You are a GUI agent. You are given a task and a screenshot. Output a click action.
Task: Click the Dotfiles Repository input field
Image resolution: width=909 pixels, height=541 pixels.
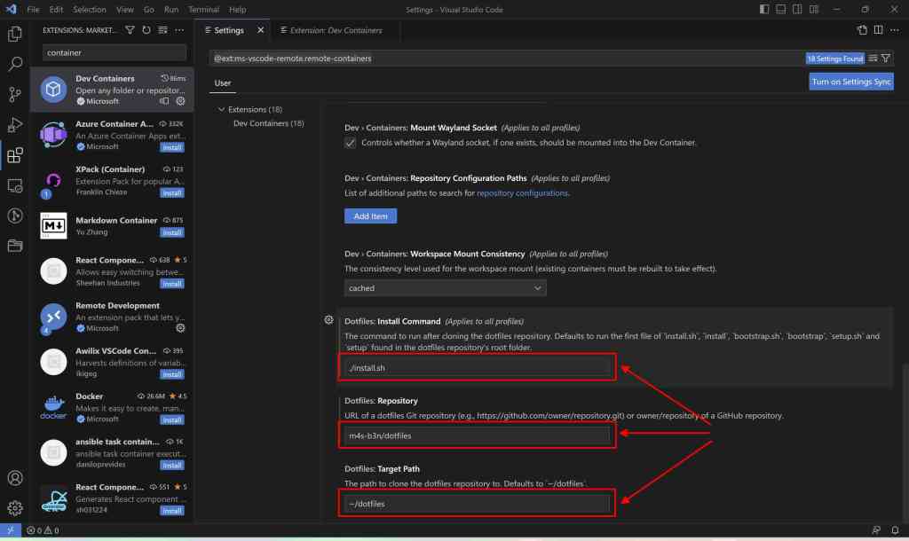(478, 435)
